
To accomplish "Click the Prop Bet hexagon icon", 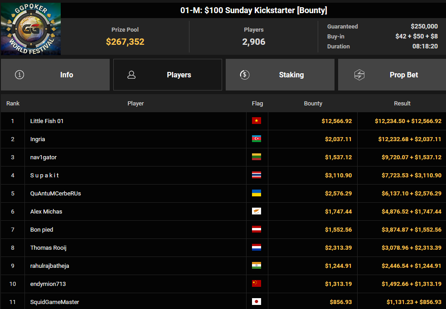I will tap(359, 75).
